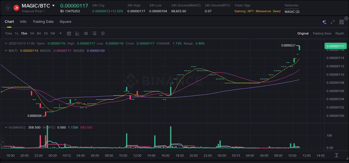Open the date range calendar icon
349x163 pixels.
tap(69, 33)
